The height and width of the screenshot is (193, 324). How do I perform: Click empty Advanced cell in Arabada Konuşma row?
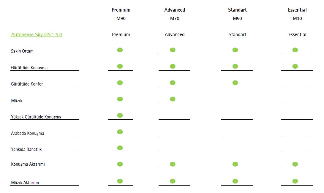coord(174,132)
